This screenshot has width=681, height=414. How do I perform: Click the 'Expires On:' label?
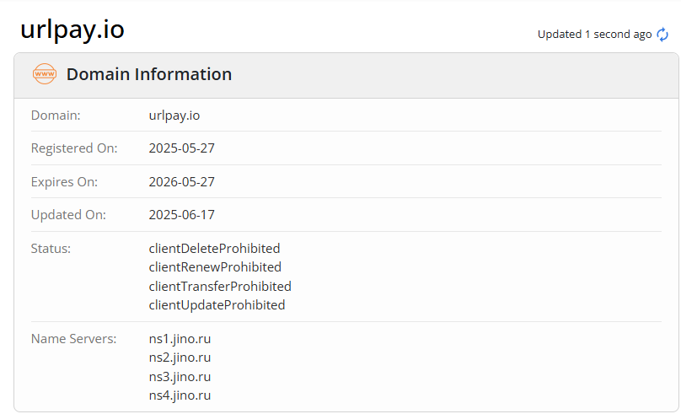tap(64, 182)
